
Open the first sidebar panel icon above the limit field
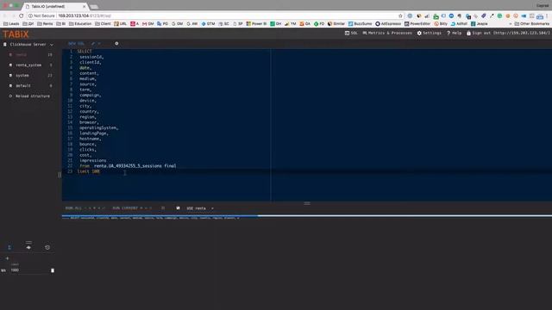[9, 247]
